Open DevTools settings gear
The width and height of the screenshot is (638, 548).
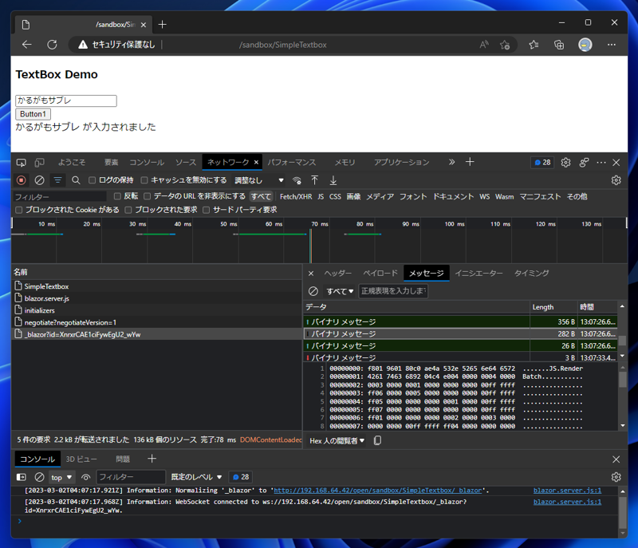pos(565,163)
